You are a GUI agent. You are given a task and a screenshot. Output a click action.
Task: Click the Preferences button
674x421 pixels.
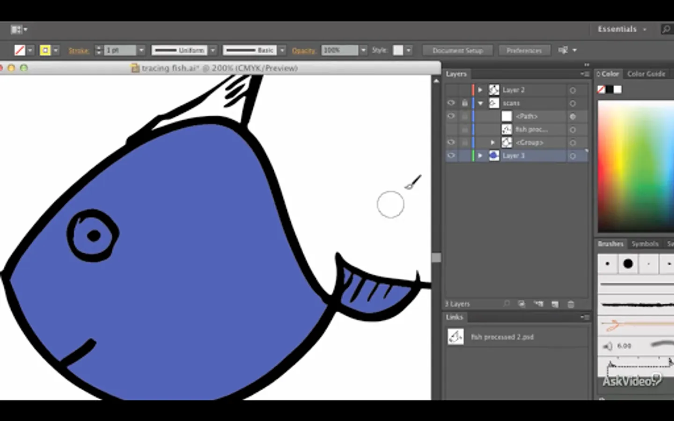[x=524, y=51]
